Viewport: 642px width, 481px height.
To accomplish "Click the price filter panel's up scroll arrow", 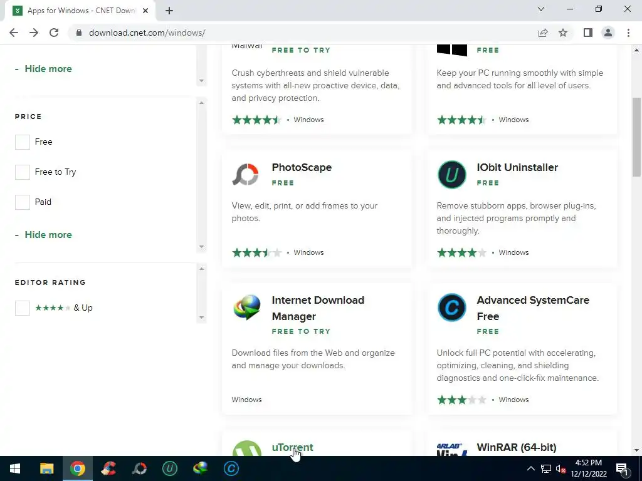I will tap(201, 103).
